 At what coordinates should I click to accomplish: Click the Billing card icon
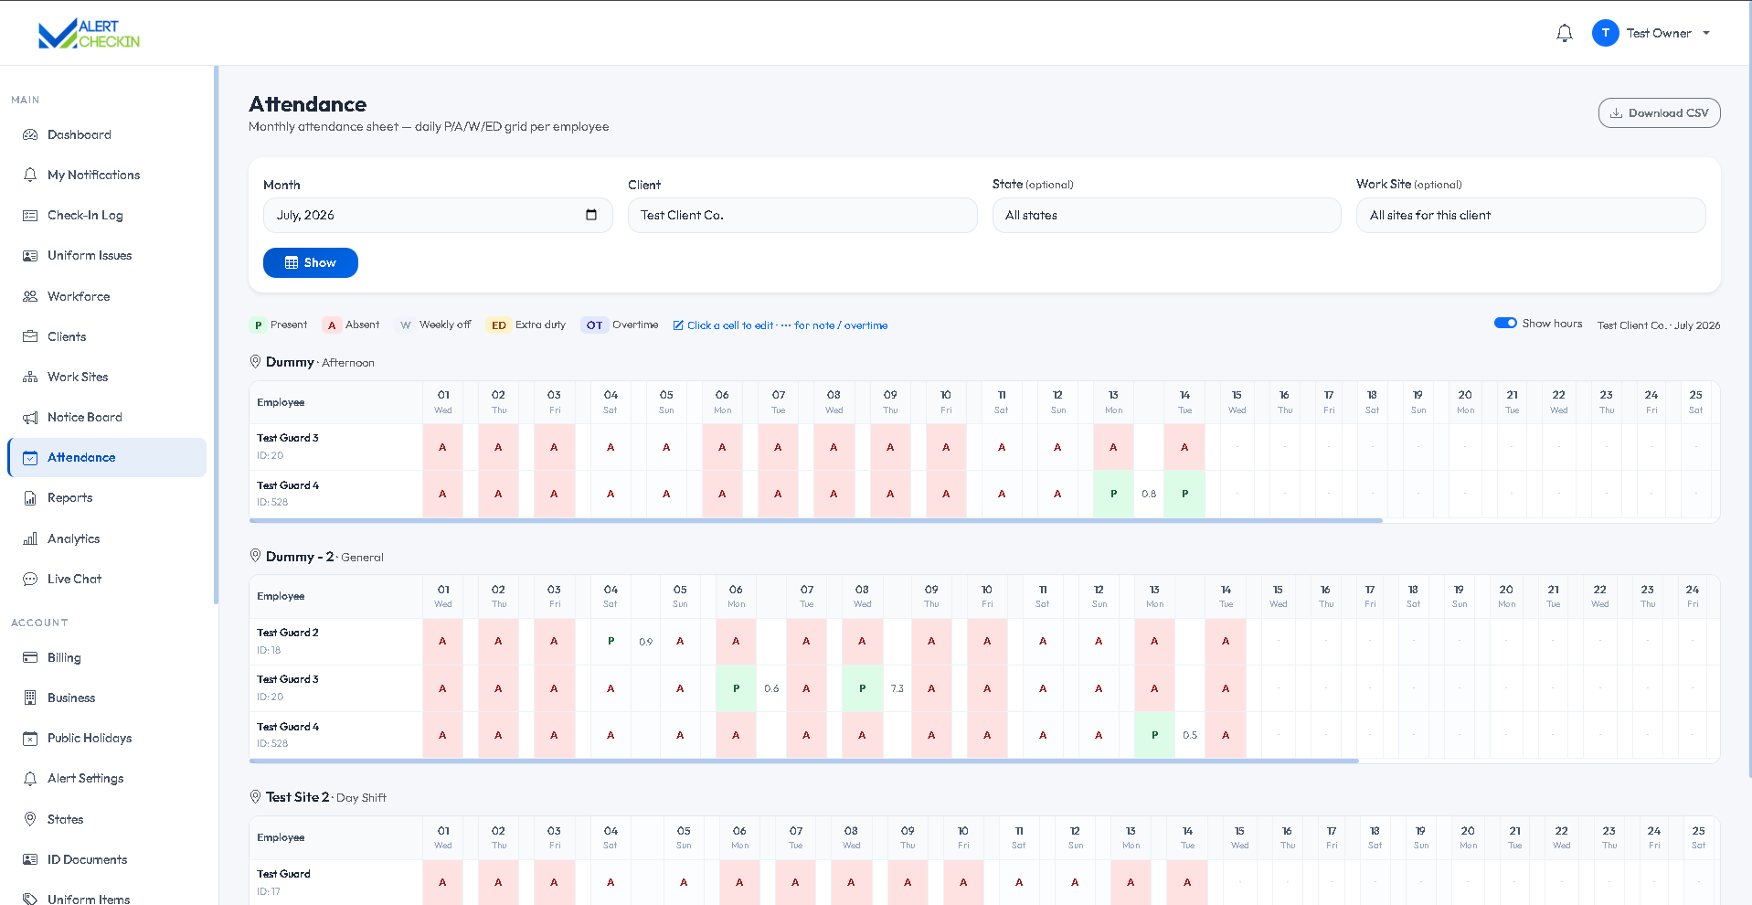pos(30,657)
